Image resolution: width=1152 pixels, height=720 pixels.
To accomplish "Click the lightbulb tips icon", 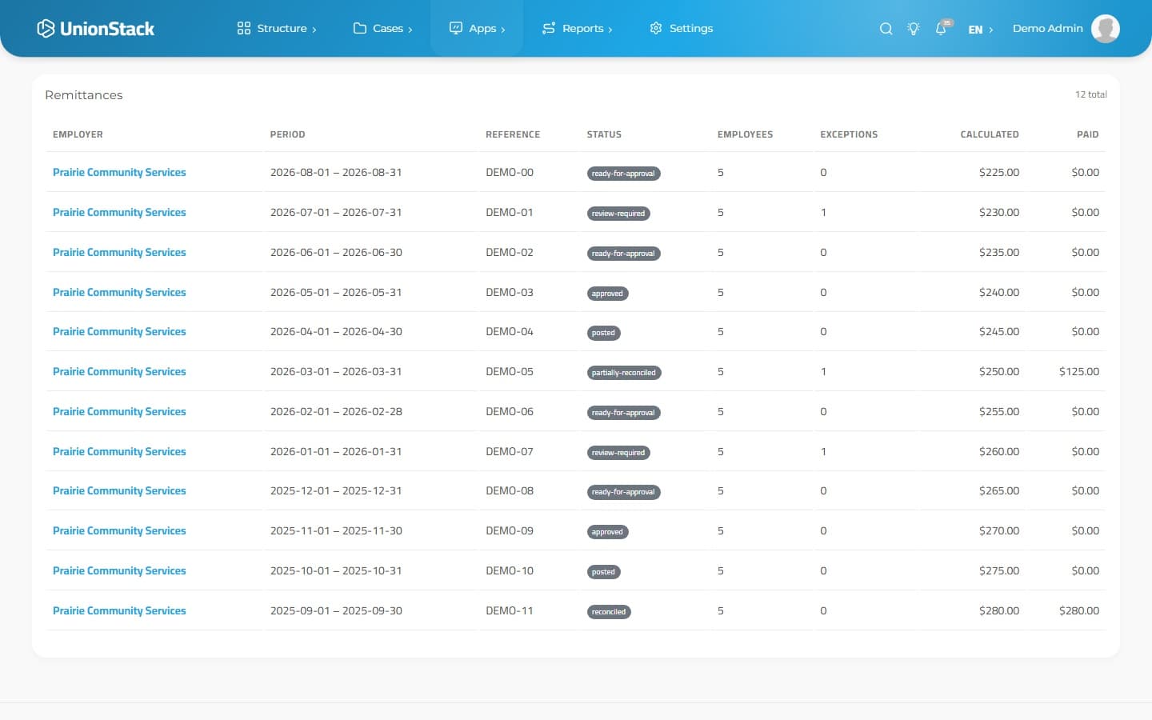I will click(914, 29).
